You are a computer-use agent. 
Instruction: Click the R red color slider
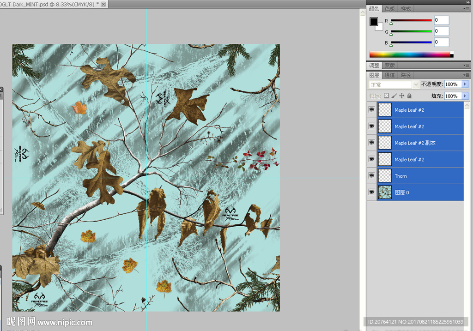(x=411, y=20)
